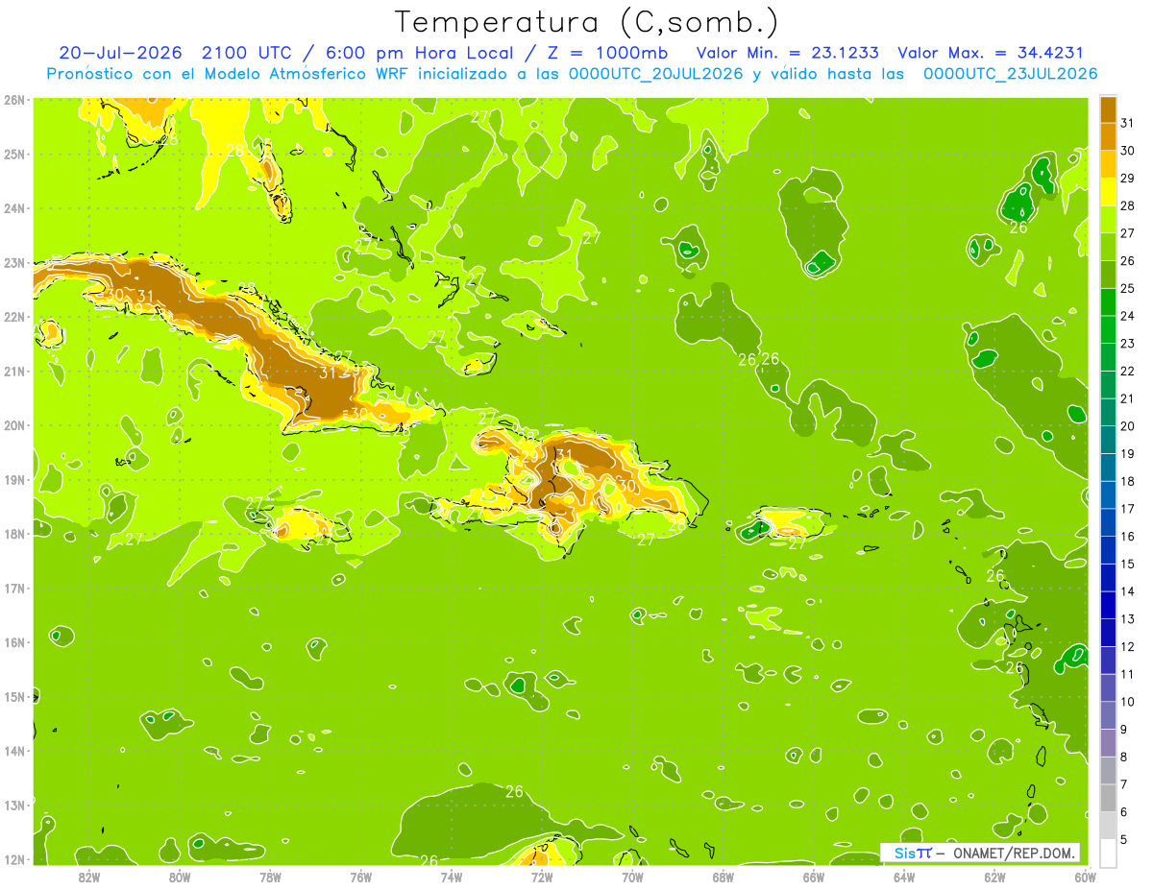The image size is (1153, 890).
Task: Click the '74W' longitude axis label
Action: tap(452, 877)
